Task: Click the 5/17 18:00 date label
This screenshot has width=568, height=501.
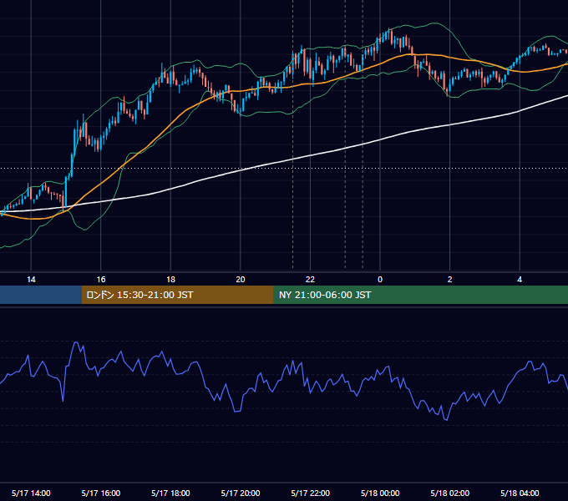Action: tap(170, 493)
